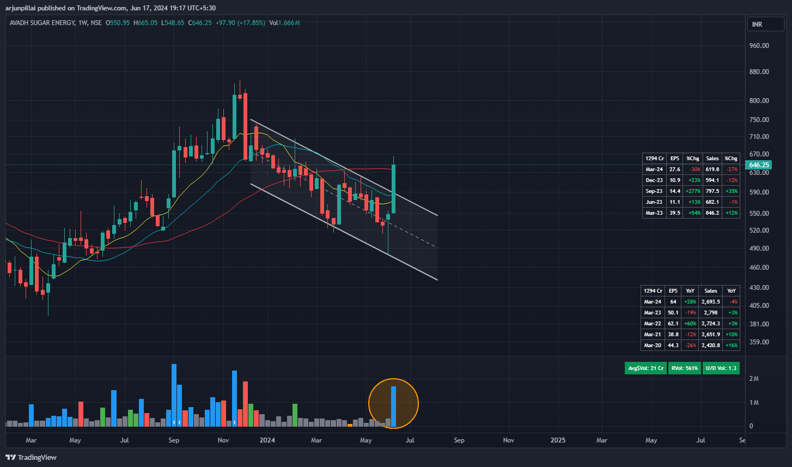The height and width of the screenshot is (467, 792).
Task: Click the 1M volume axis label
Action: [x=754, y=403]
